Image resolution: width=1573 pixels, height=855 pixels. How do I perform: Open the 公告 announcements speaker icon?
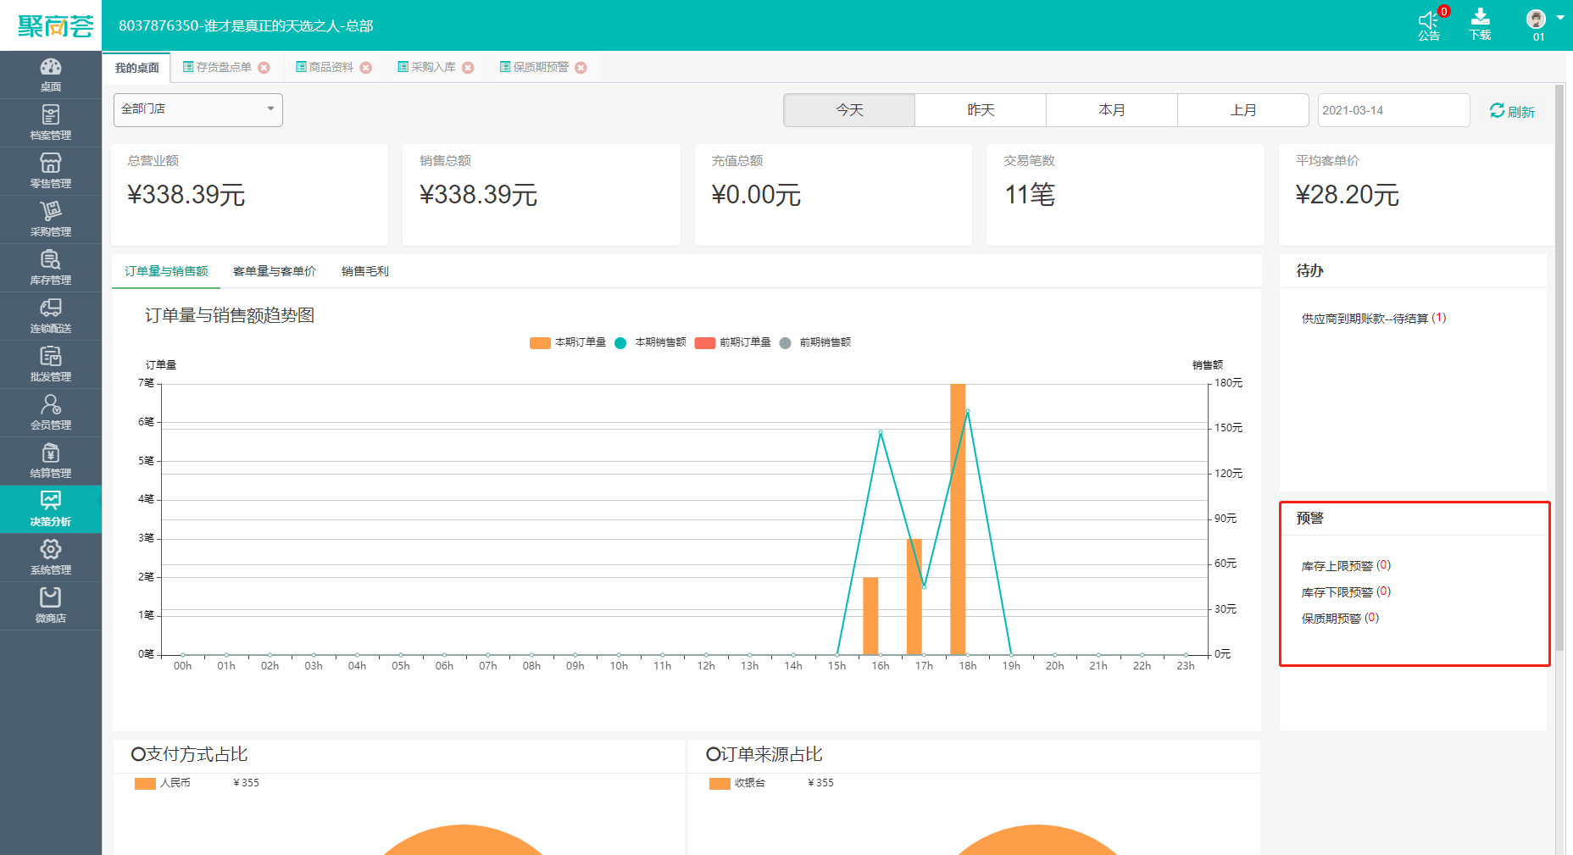1429,25
